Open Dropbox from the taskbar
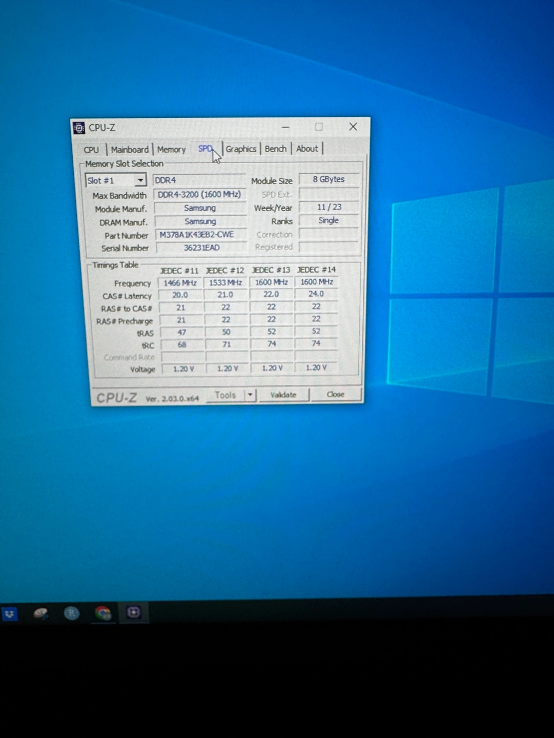The width and height of the screenshot is (554, 738). (10, 613)
